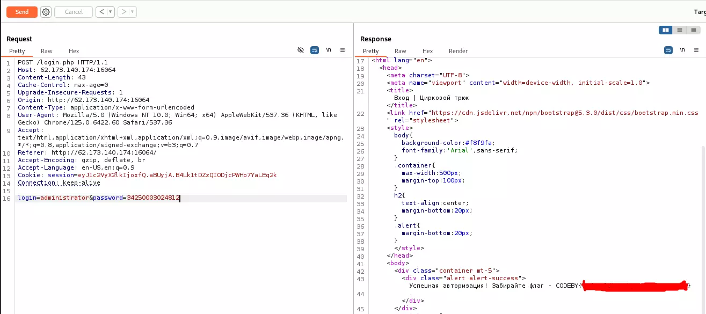Click the Accept-Language: en-US header
Image resolution: width=706 pixels, height=314 pixels.
[76, 167]
